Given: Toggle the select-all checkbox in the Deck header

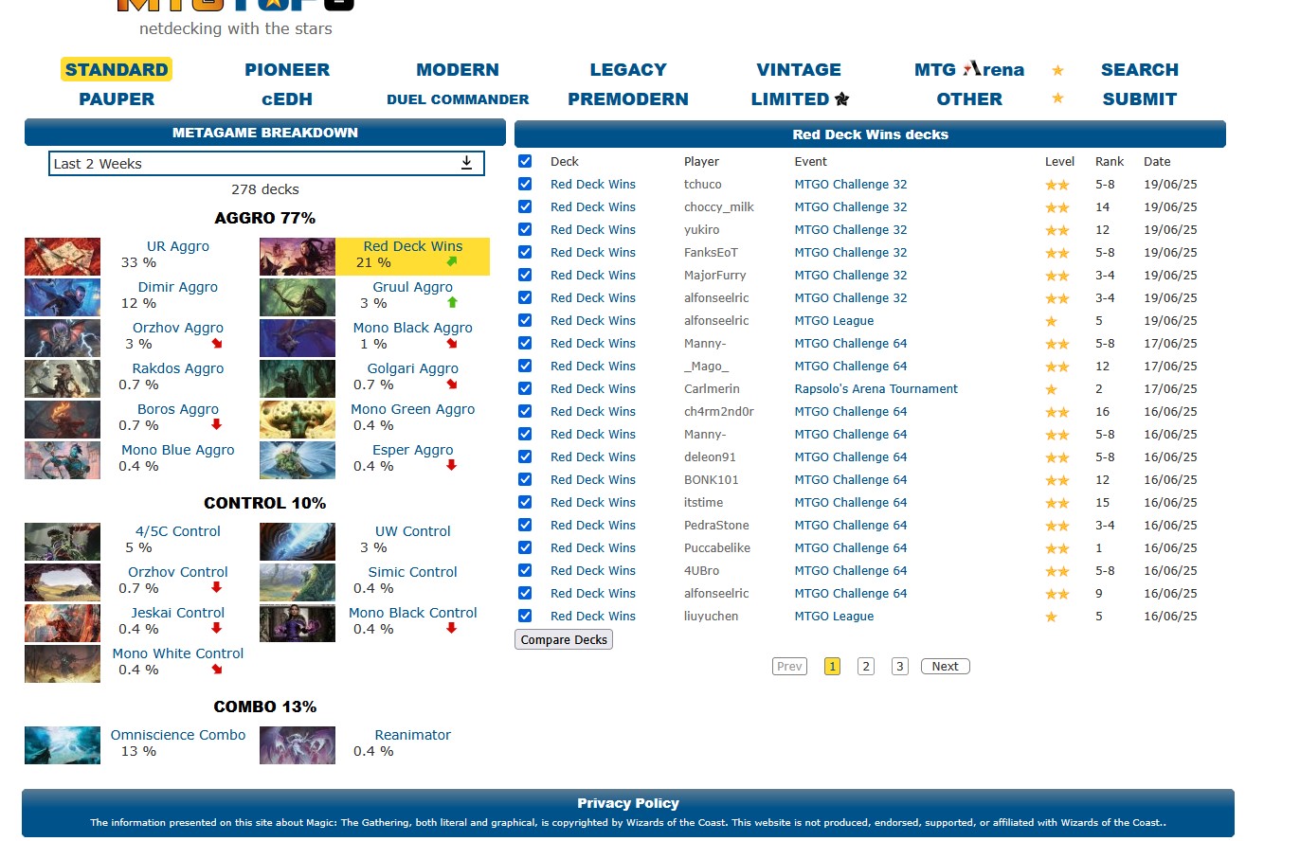Looking at the screenshot, I should [525, 161].
